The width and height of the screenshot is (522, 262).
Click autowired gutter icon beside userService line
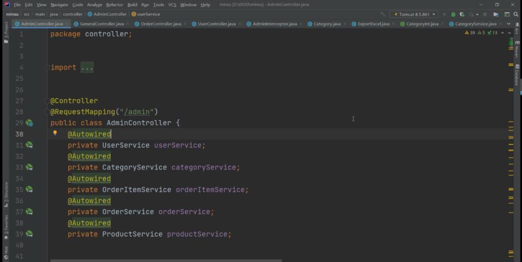(30, 145)
